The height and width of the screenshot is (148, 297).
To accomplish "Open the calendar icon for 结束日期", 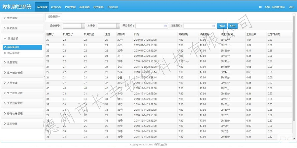I will pyautogui.click(x=214, y=26).
